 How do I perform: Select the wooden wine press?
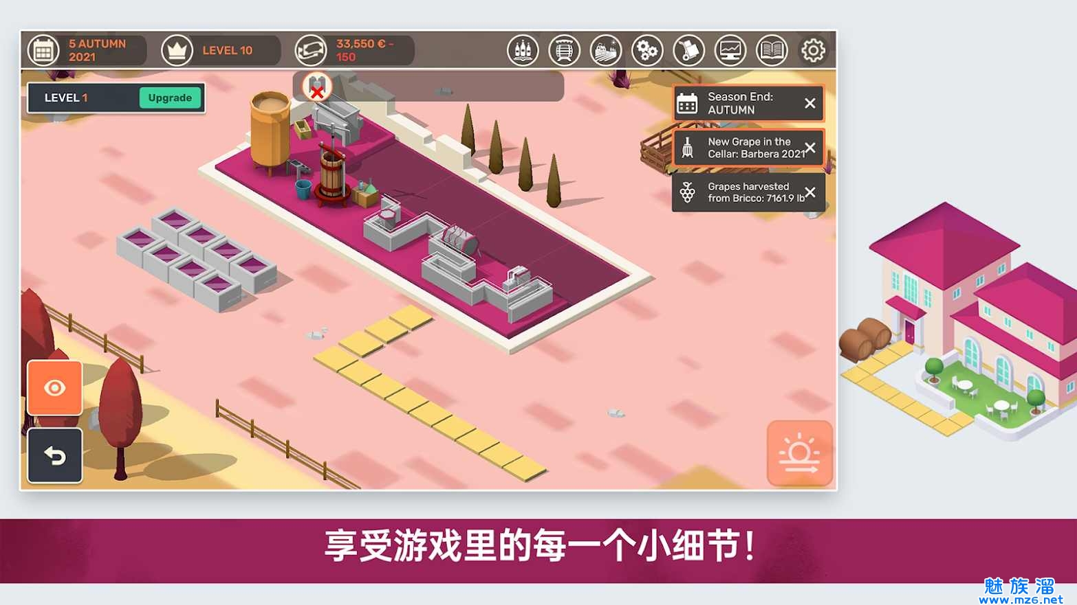[x=332, y=175]
